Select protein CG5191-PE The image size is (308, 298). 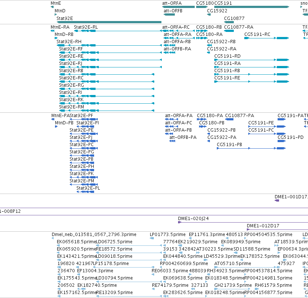tap(267, 127)
